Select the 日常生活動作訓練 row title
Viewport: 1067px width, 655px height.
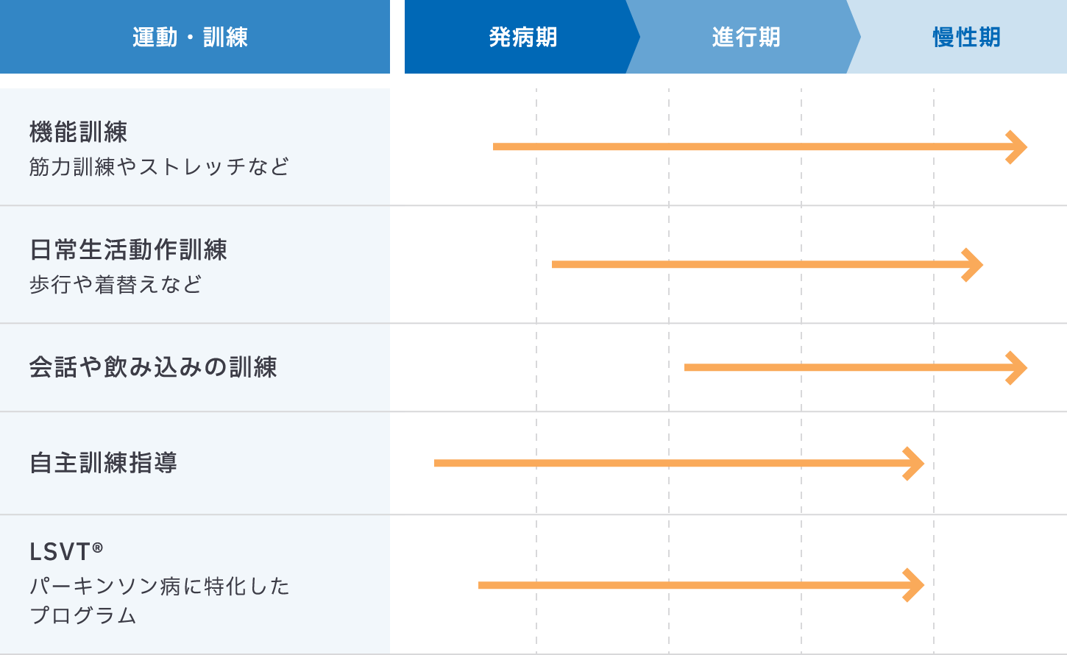point(128,249)
